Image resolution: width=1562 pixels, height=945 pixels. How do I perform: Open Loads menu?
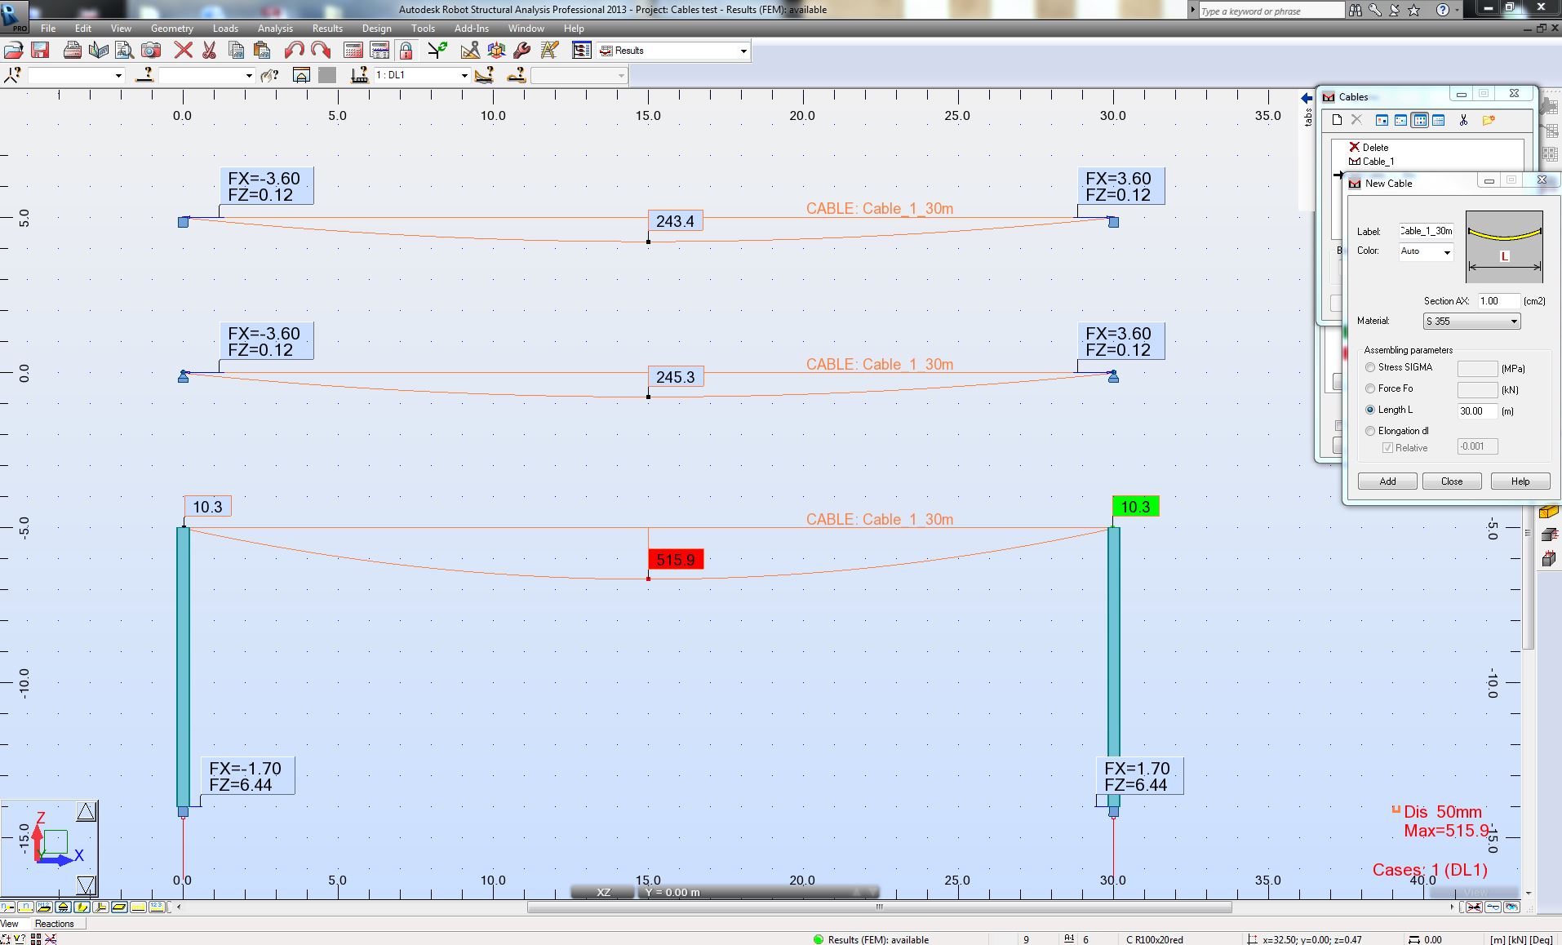225,28
